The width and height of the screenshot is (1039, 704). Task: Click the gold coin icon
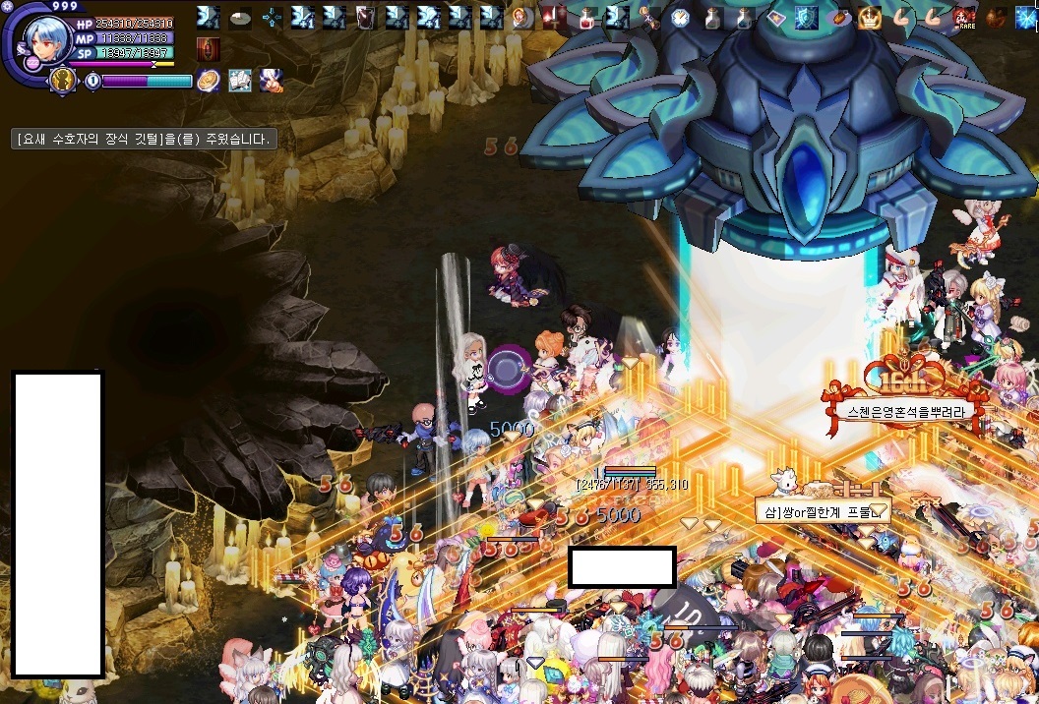[208, 81]
